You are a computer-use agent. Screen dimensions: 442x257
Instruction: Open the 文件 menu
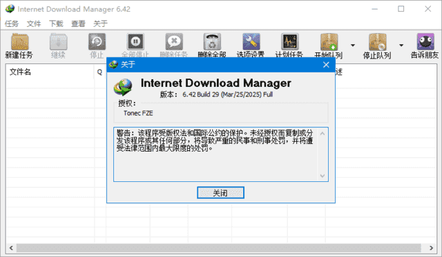(34, 23)
